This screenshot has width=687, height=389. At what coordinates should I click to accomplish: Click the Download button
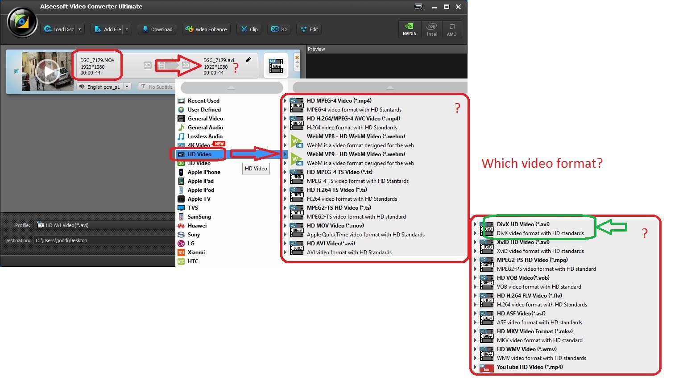tap(157, 29)
